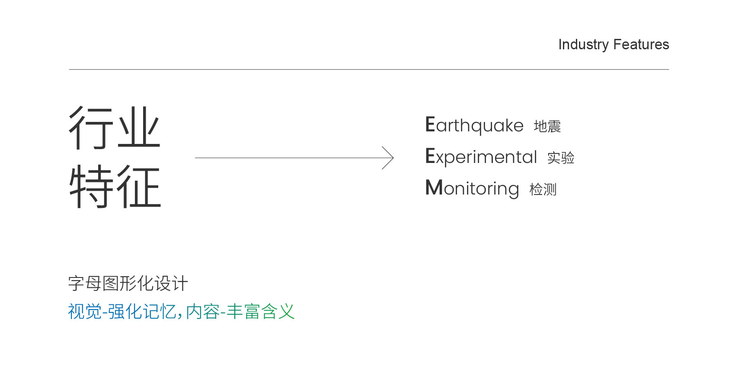Click the word Experimental
Screen dimensions: 735x389
481,157
